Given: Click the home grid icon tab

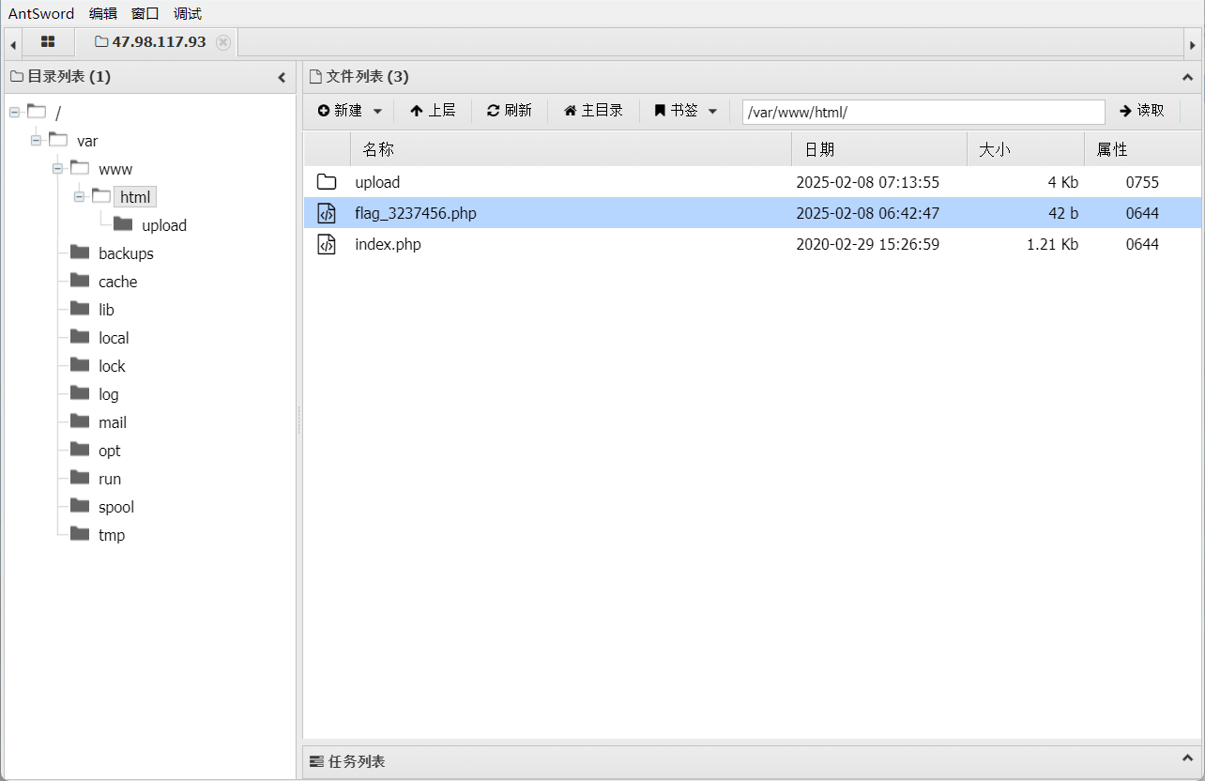Looking at the screenshot, I should point(48,42).
